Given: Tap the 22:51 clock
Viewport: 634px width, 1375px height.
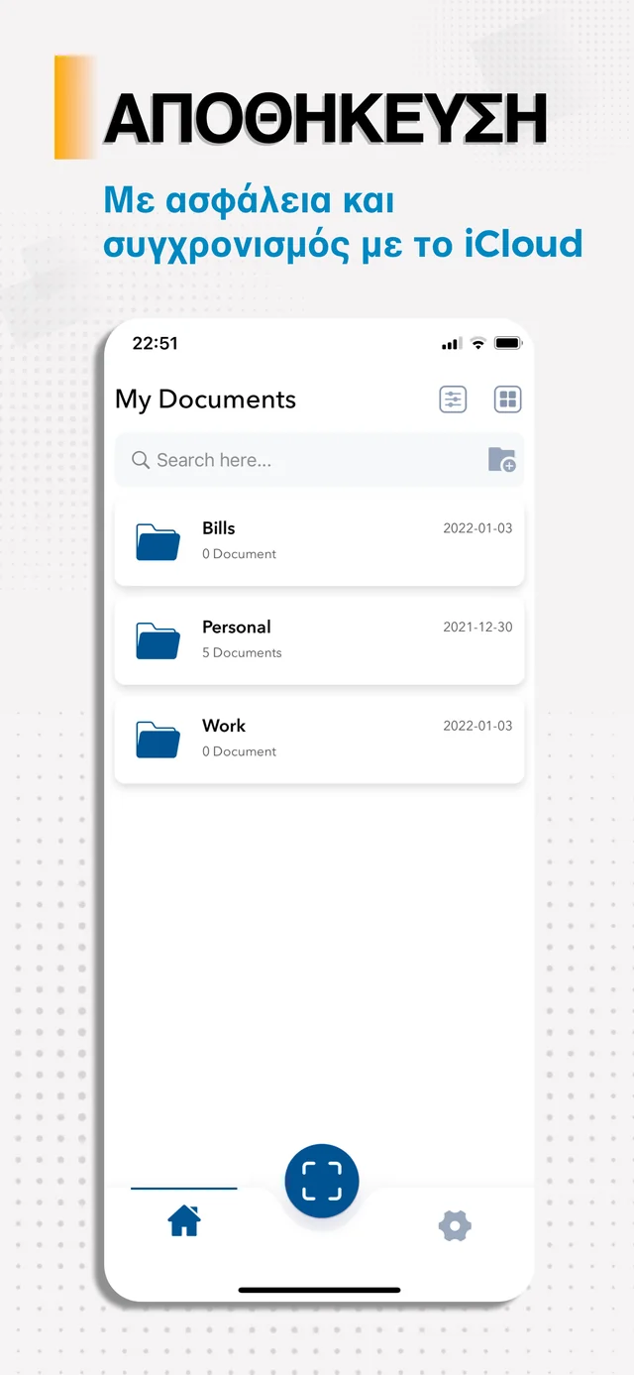Looking at the screenshot, I should [156, 343].
